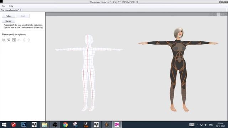Click the pink Clip Studio Modeler taskbar icon

117,125
